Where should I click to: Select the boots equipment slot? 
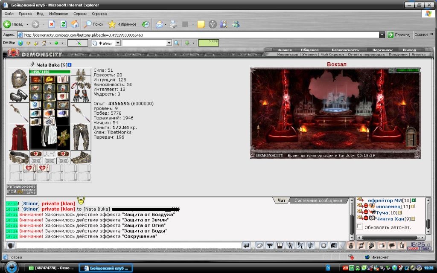(81, 157)
